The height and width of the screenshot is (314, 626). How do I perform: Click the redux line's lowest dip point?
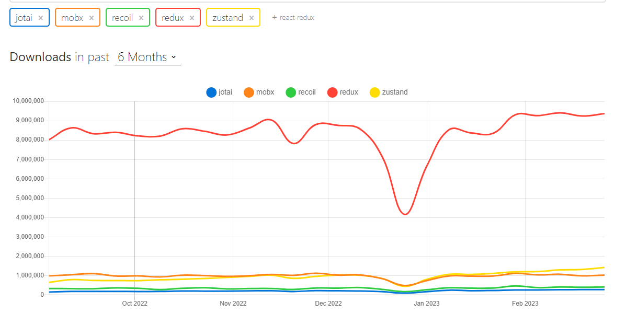click(x=405, y=214)
